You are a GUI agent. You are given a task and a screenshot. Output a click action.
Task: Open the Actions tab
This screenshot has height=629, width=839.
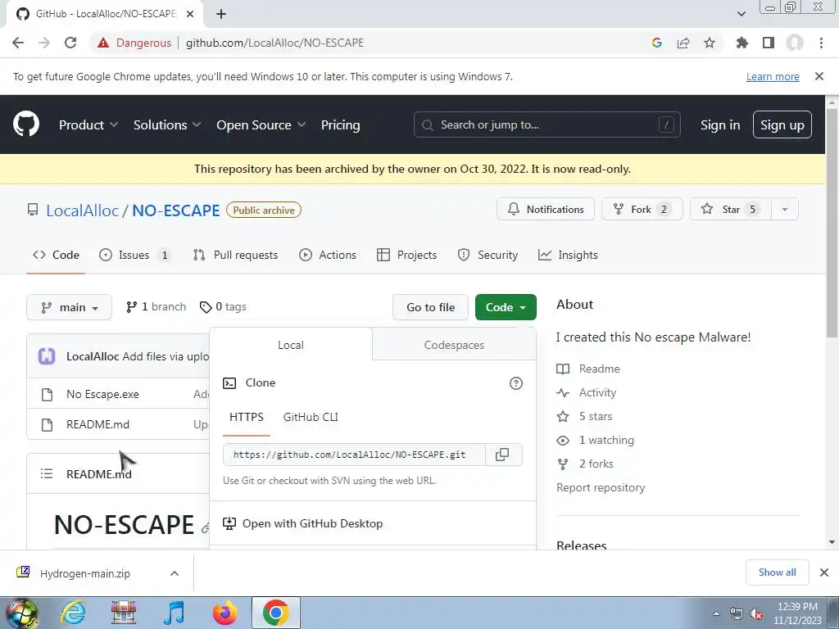coord(328,256)
